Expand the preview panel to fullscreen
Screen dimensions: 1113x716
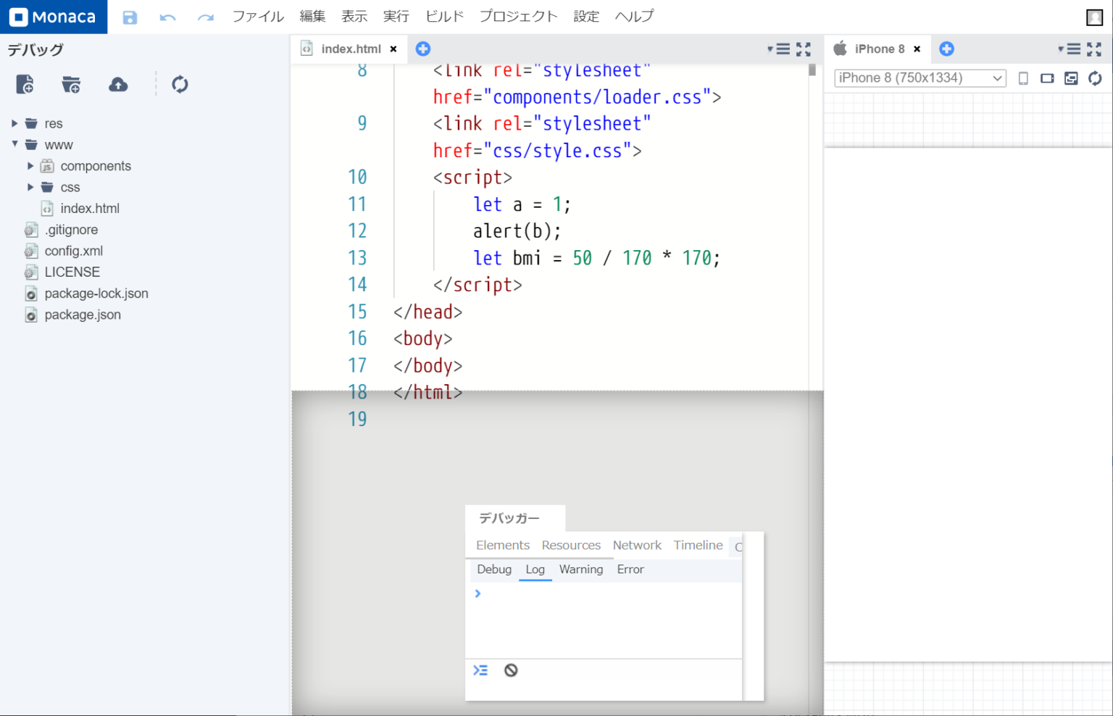(1094, 49)
